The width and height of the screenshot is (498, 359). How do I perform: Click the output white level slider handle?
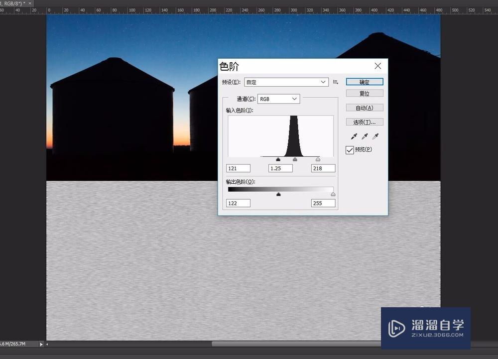click(x=333, y=194)
